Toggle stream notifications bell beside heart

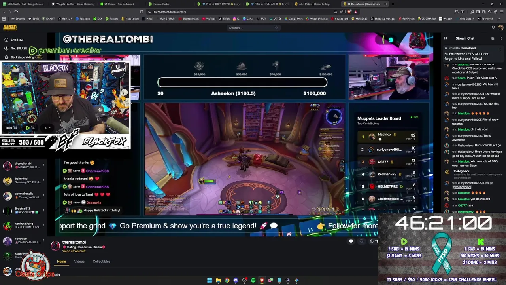361,241
